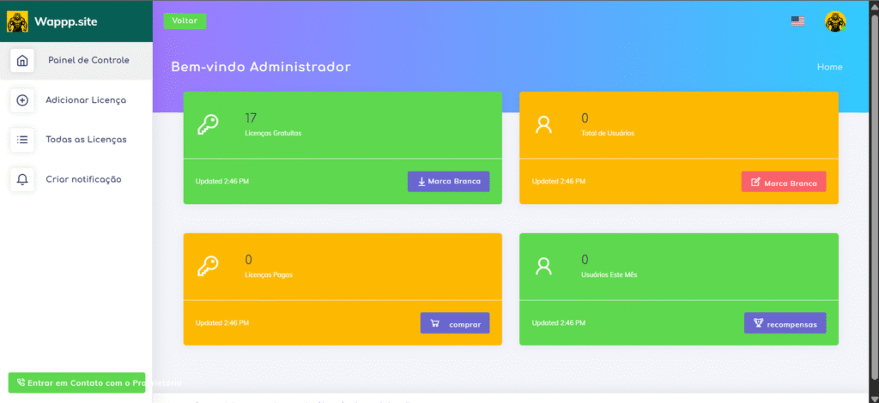
Task: Select Adicionar Licença from the sidebar
Action: tap(86, 100)
